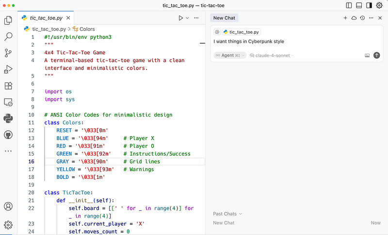
Task: Open cloud background agents icon
Action: 354,18
